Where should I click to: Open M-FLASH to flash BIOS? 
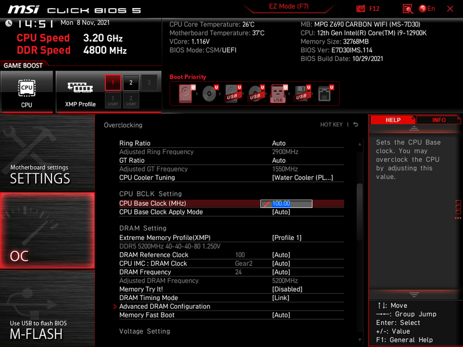pyautogui.click(x=48, y=308)
